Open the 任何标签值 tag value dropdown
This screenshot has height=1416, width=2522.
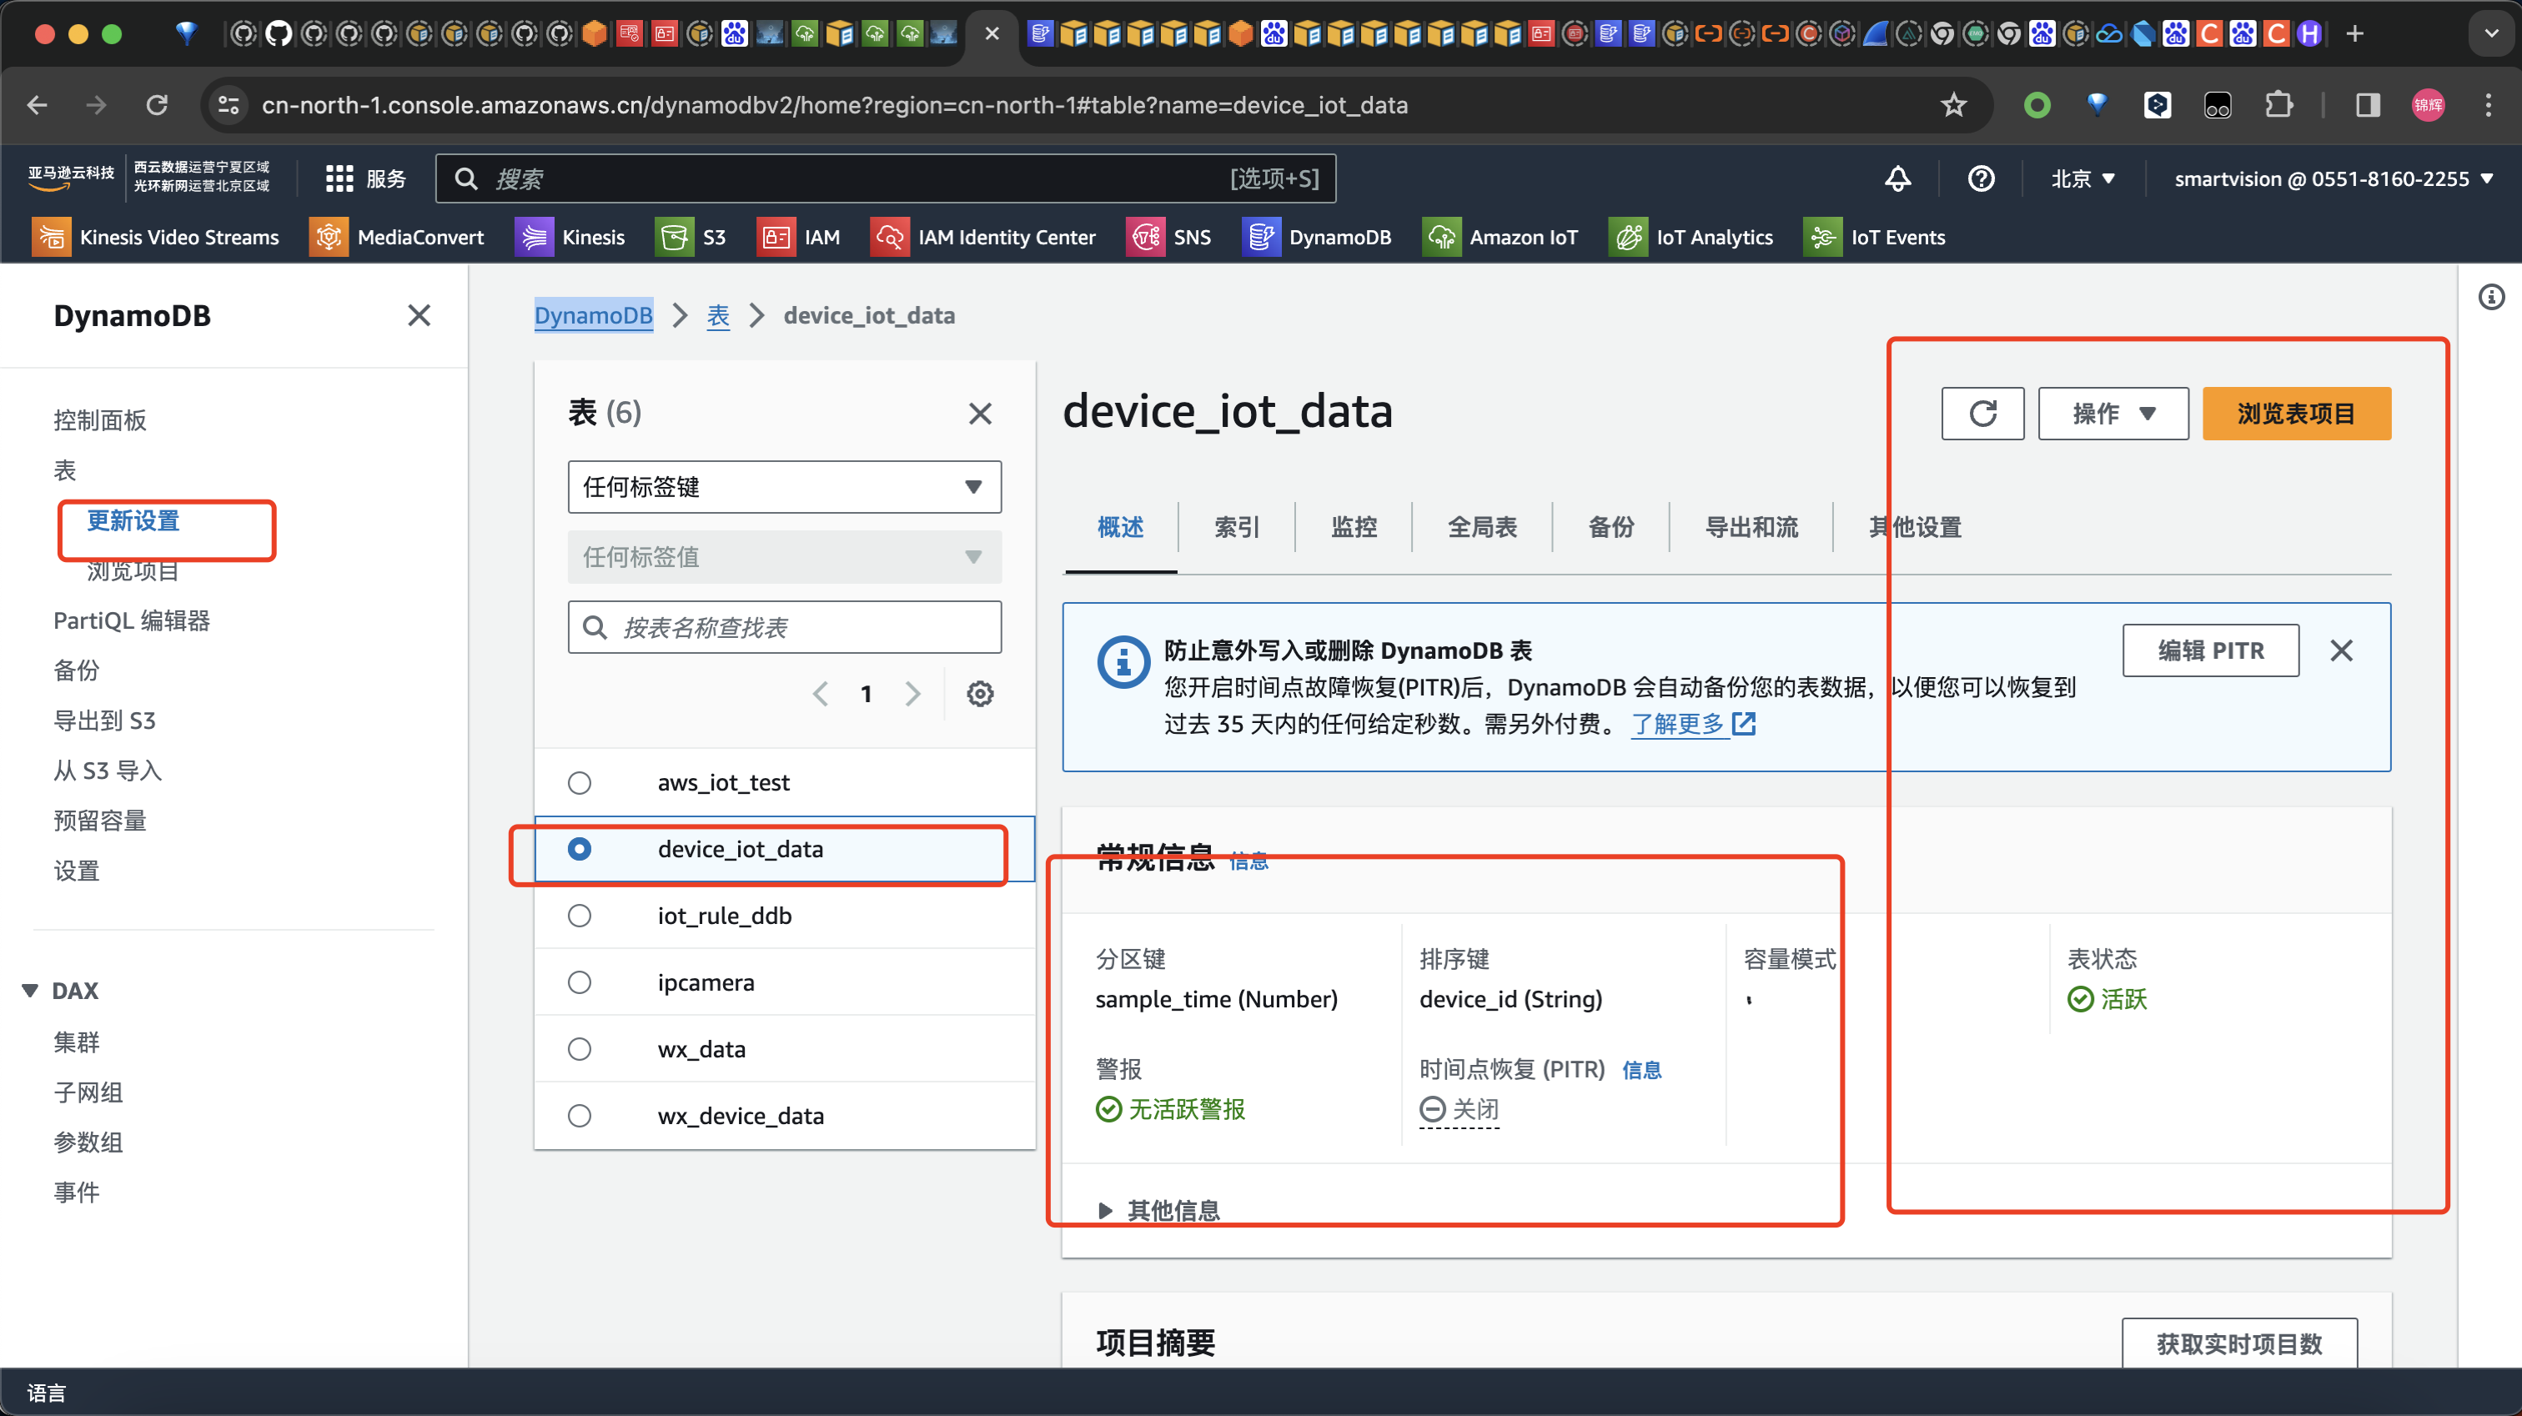tap(784, 557)
